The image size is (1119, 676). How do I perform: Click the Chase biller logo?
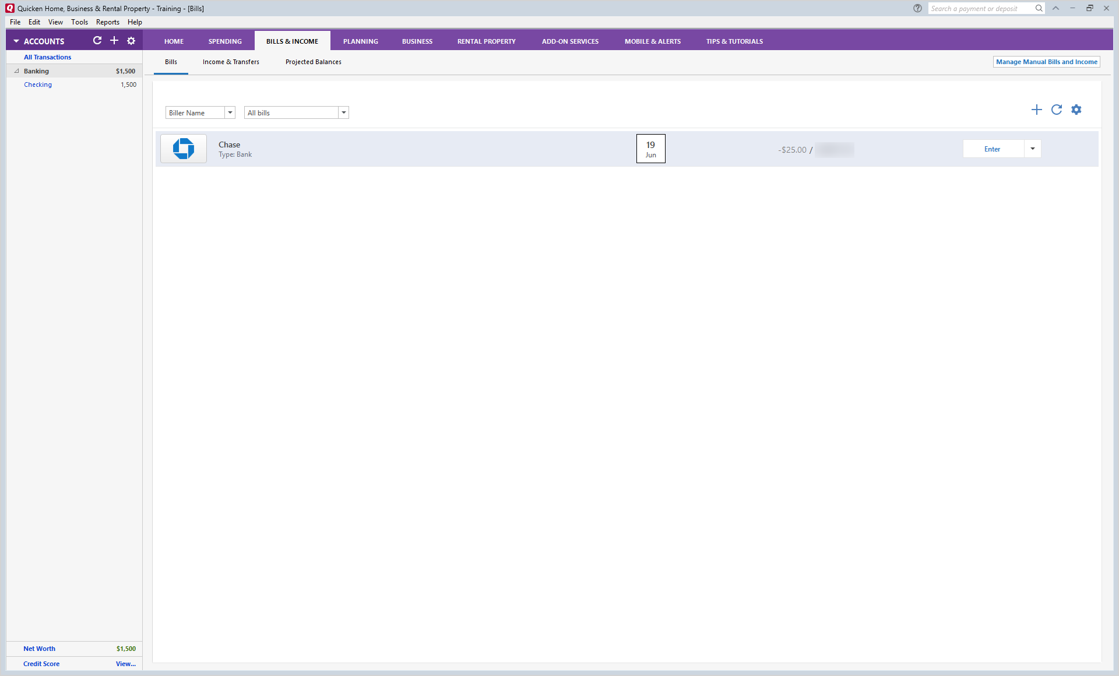coord(184,149)
